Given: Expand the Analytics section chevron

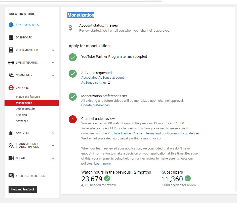Looking at the screenshot, I should point(53,133).
